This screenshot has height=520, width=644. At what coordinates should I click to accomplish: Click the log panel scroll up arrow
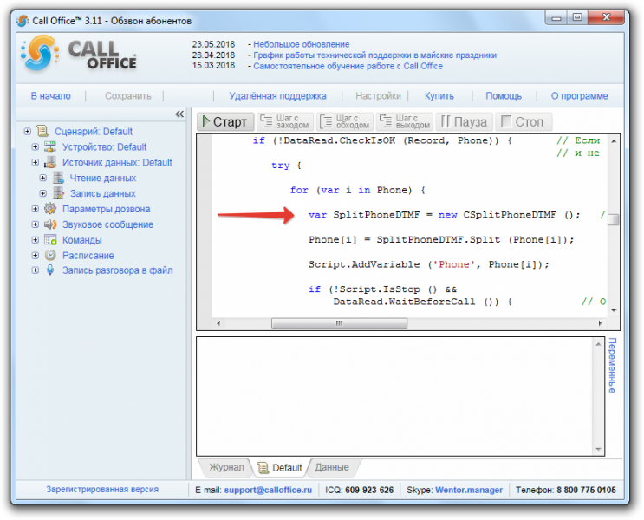coord(598,344)
